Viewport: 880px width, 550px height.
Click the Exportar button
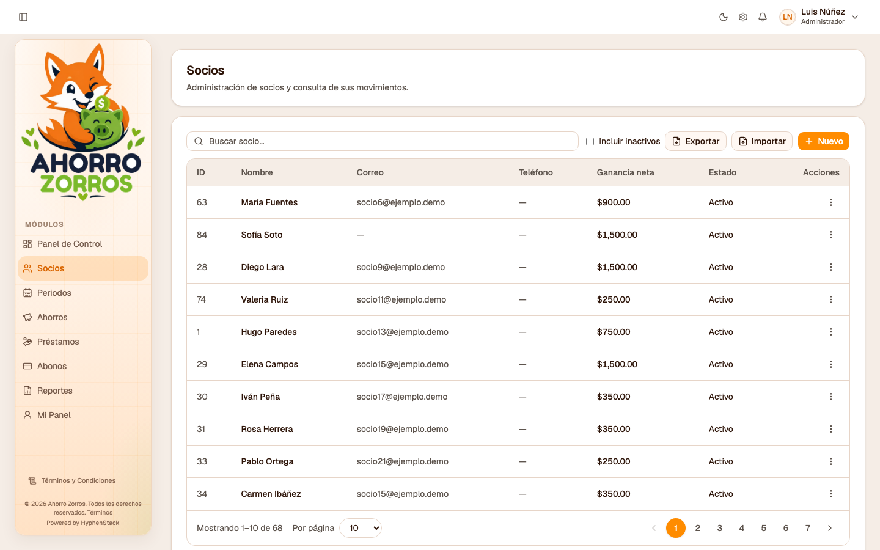(695, 141)
